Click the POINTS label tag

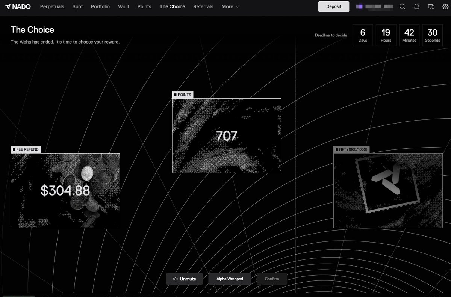click(x=183, y=95)
